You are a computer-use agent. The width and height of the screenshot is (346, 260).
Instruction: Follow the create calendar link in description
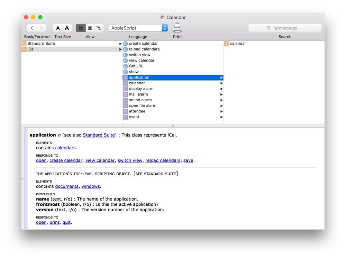66,160
